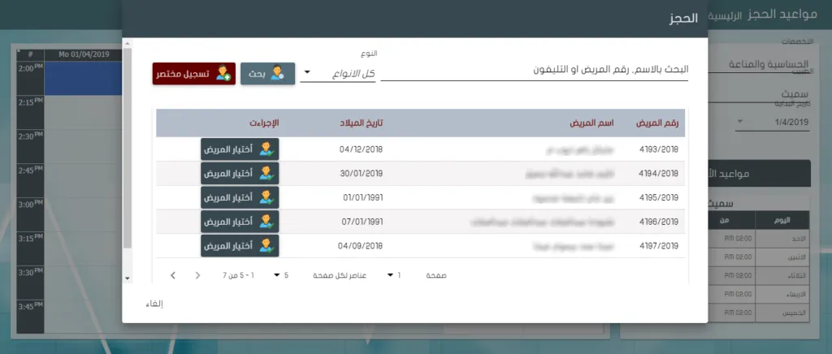Click the بحث search button icon
The width and height of the screenshot is (832, 354).
click(x=278, y=74)
